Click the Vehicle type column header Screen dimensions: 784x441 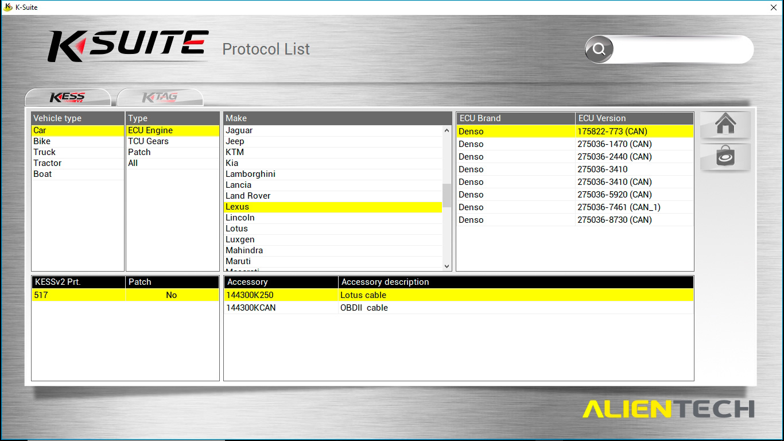coord(77,118)
